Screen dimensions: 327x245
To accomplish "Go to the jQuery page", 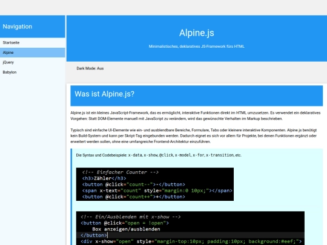I will pyautogui.click(x=33, y=62).
